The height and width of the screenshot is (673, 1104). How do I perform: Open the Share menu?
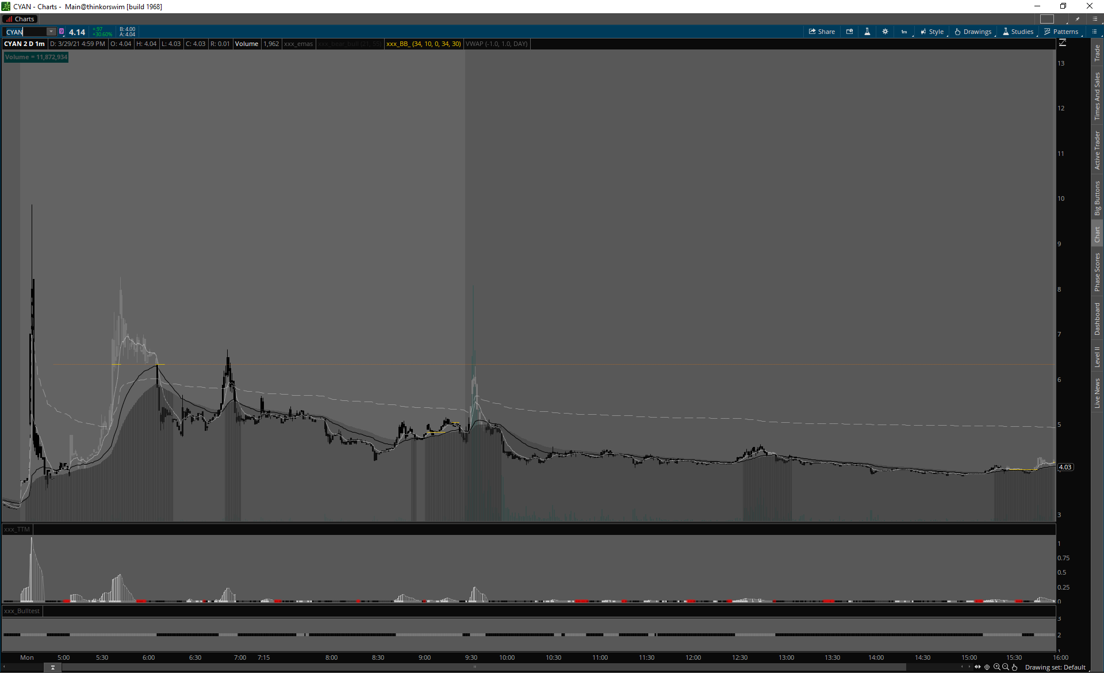tap(822, 32)
